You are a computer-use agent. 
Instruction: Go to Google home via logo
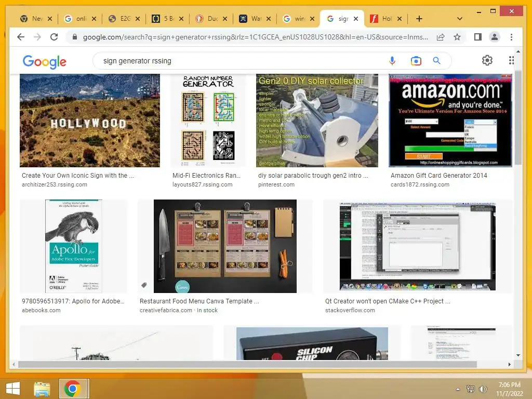click(x=45, y=61)
